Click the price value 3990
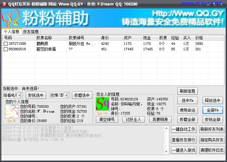 click(199, 44)
